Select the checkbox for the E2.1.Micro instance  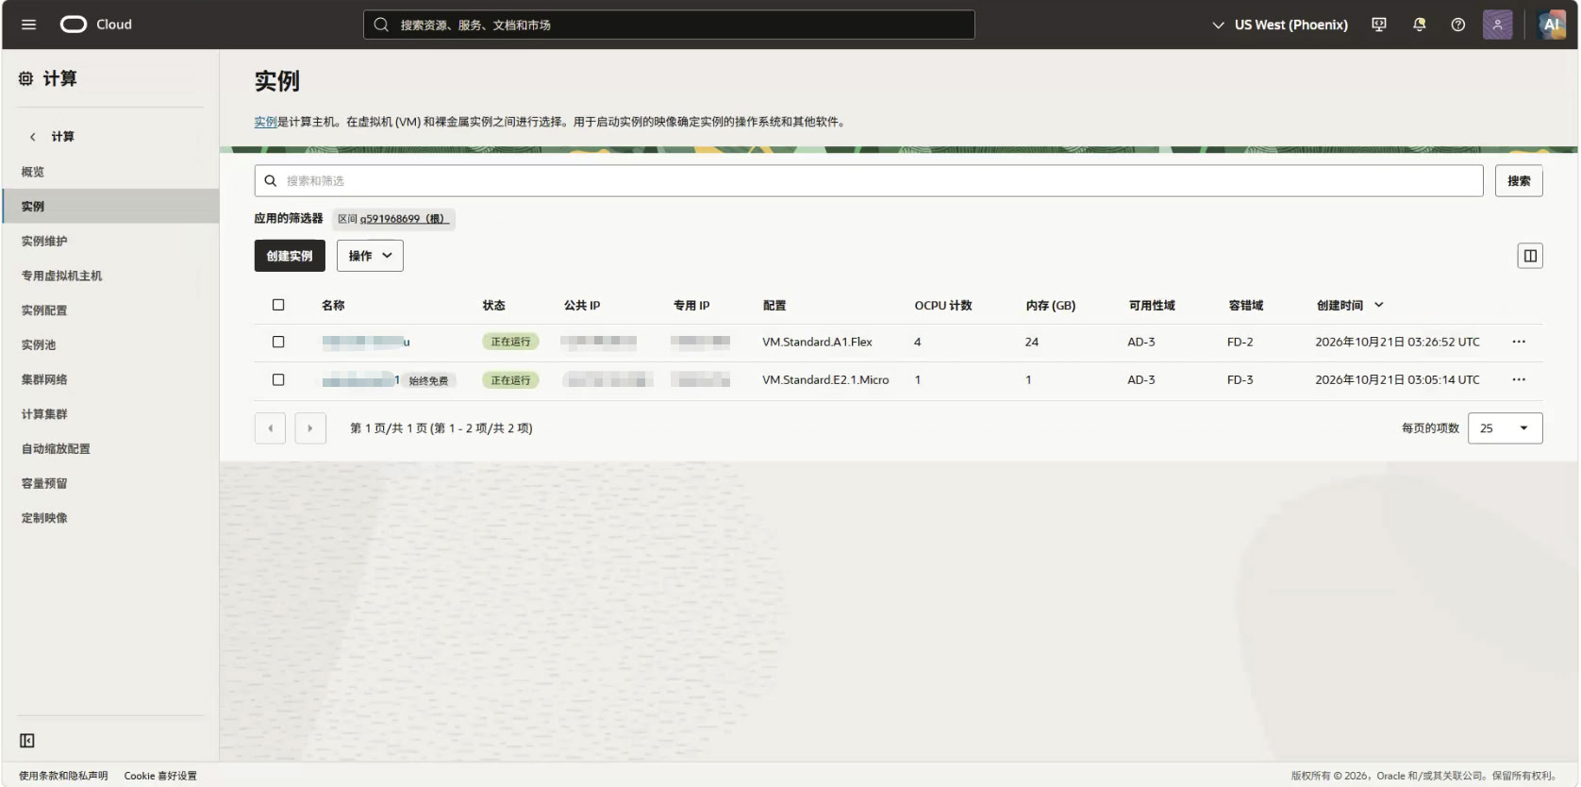[278, 379]
